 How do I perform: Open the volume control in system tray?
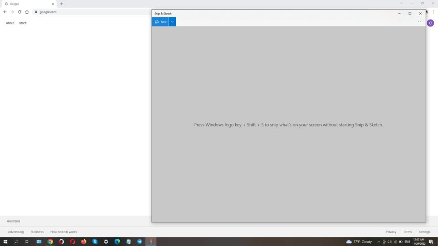pyautogui.click(x=389, y=242)
